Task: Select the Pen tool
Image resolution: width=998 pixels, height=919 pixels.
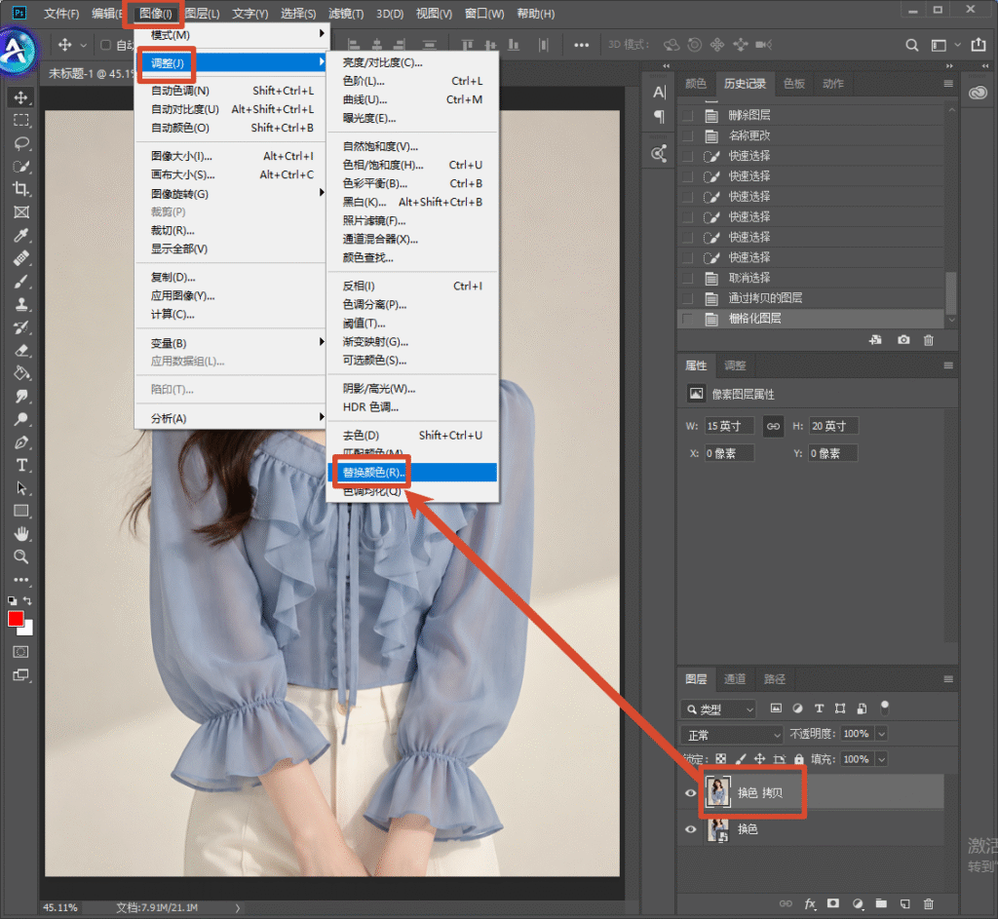Action: click(21, 442)
